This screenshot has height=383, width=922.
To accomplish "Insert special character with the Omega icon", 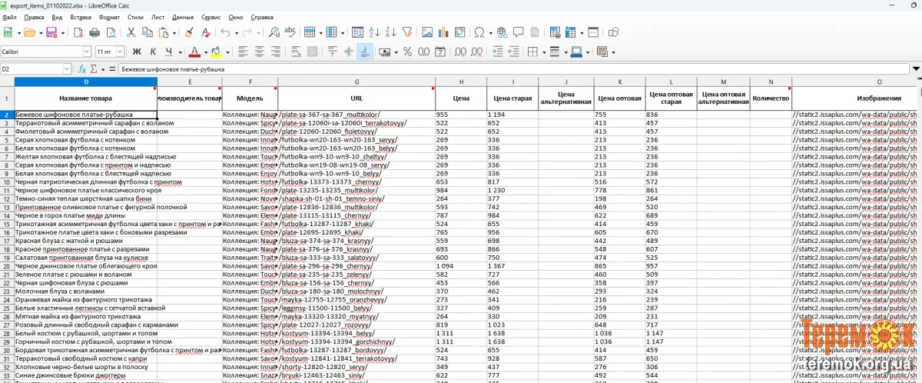I will click(x=479, y=32).
